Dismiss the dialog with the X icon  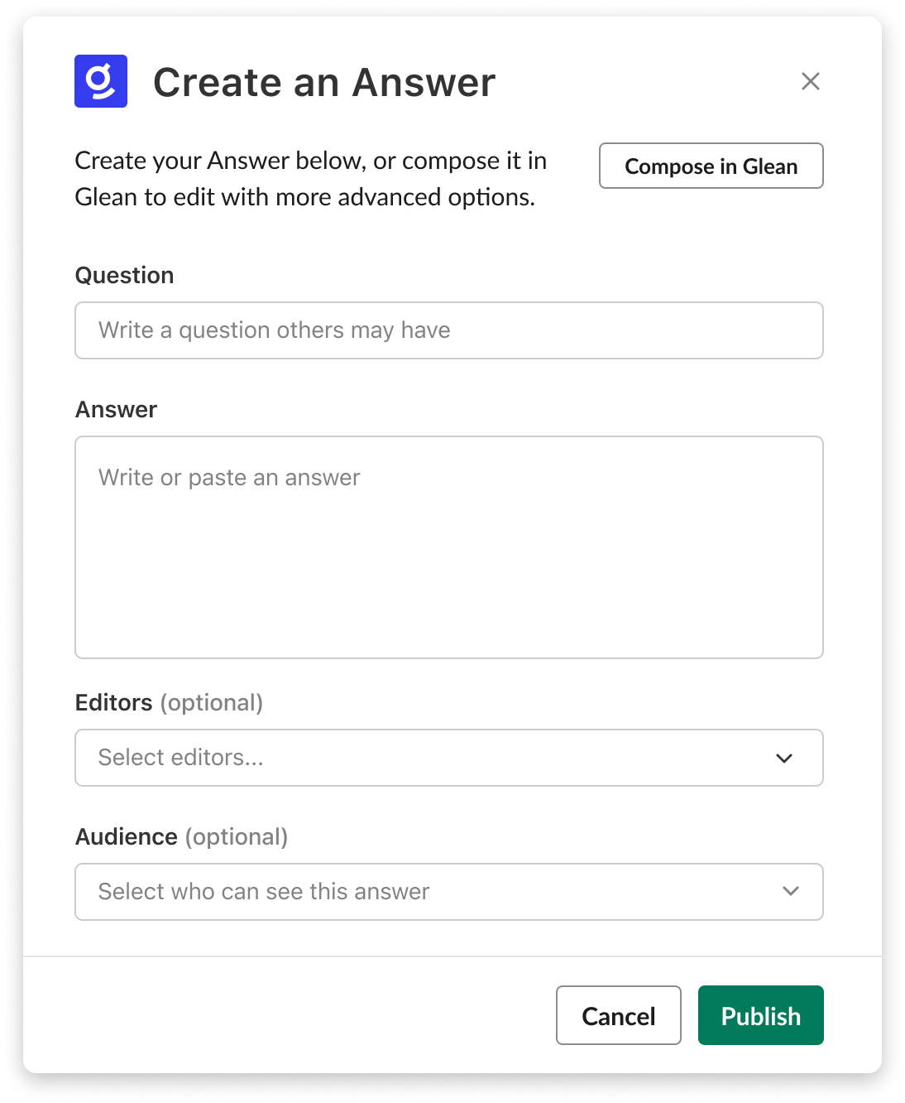(810, 81)
